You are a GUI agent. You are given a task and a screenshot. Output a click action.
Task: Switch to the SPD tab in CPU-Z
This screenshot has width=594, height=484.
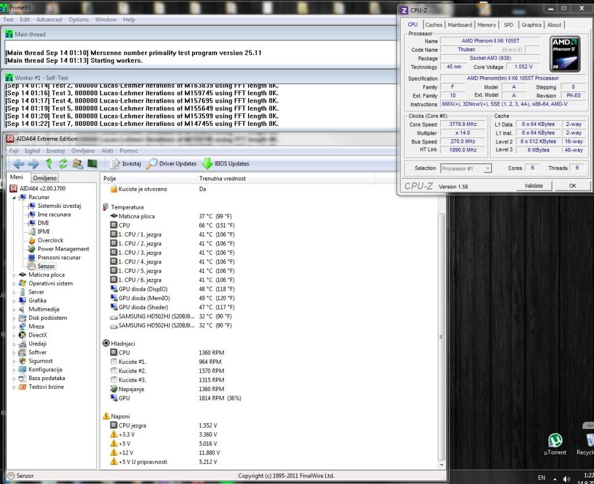509,25
